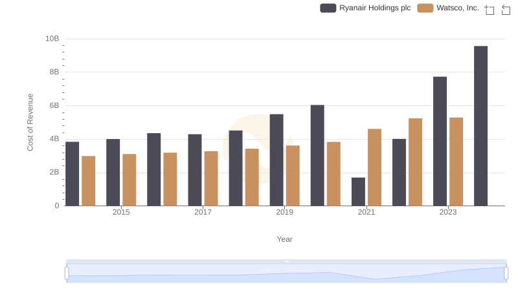Click the Ryanair 2019 bar
518x298 pixels.
pyautogui.click(x=276, y=160)
